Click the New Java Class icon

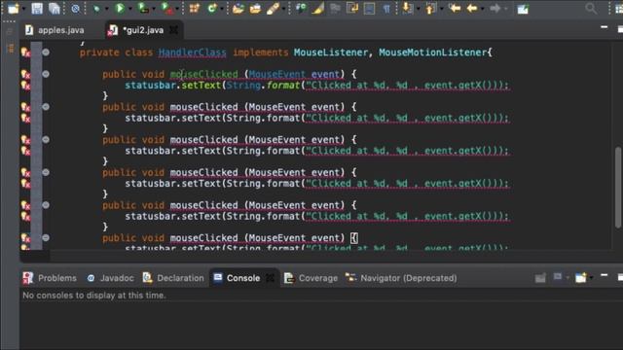pyautogui.click(x=212, y=8)
